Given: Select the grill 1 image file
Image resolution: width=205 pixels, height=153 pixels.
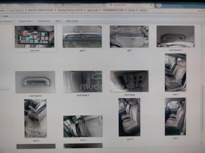Looking at the screenshot, I should (82, 37).
